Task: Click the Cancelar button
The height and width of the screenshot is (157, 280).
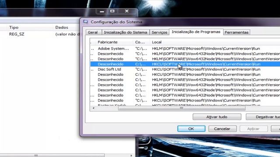Action: point(222,129)
